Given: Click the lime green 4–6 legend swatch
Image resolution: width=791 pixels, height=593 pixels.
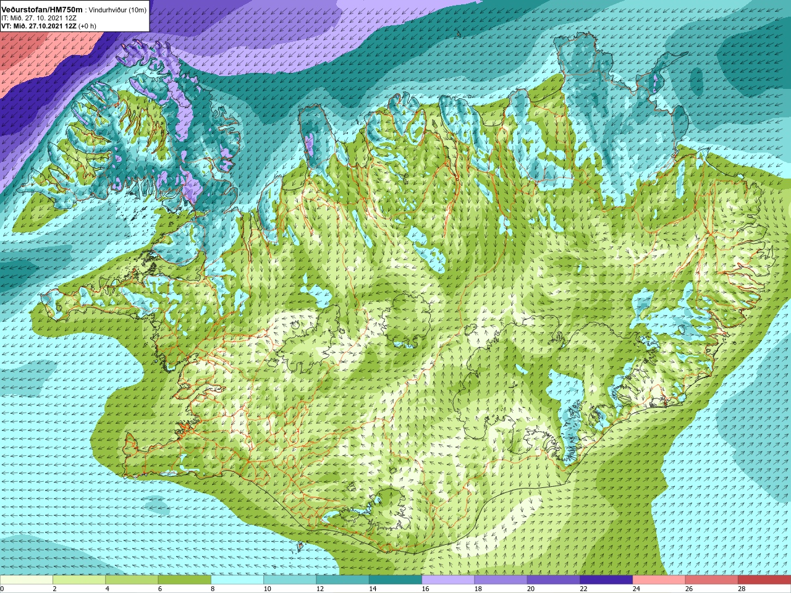Looking at the screenshot, I should point(132,580).
